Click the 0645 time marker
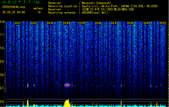Viewport: 169px width, 107px height. [82, 23]
